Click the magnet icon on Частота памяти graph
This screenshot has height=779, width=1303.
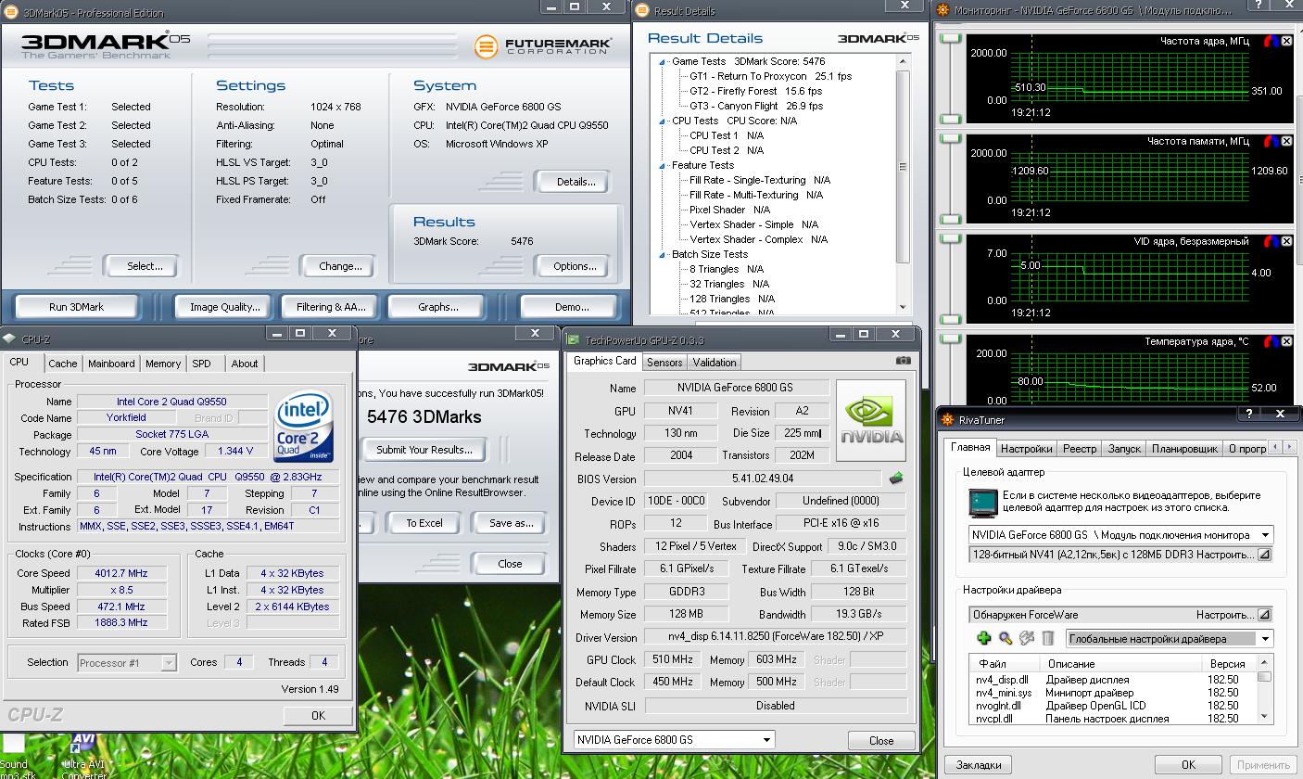[1271, 141]
